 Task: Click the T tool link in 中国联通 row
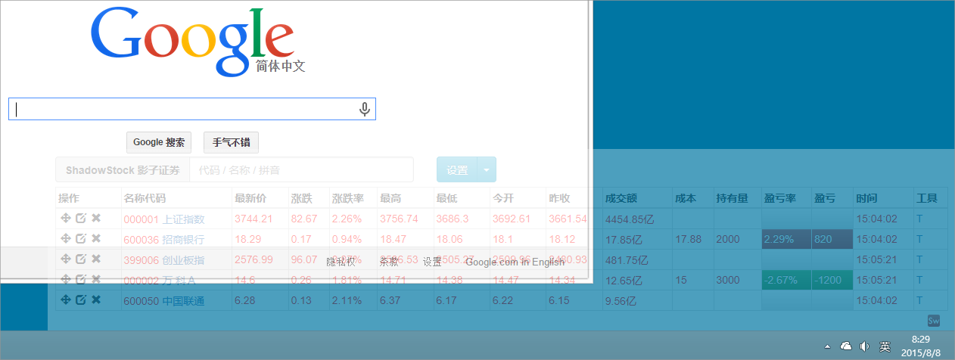click(919, 301)
